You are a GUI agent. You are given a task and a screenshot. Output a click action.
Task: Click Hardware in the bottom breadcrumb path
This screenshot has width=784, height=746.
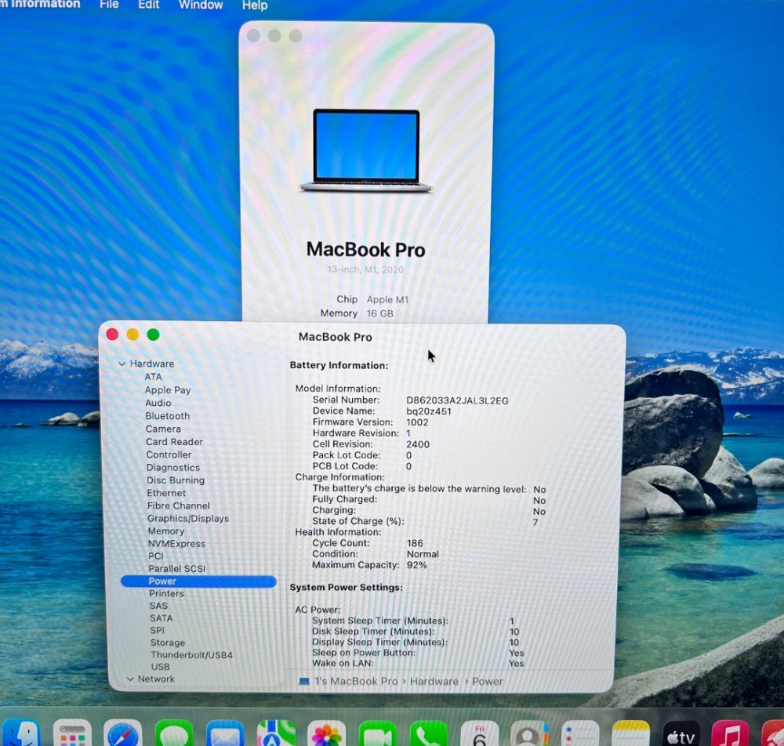click(x=434, y=681)
